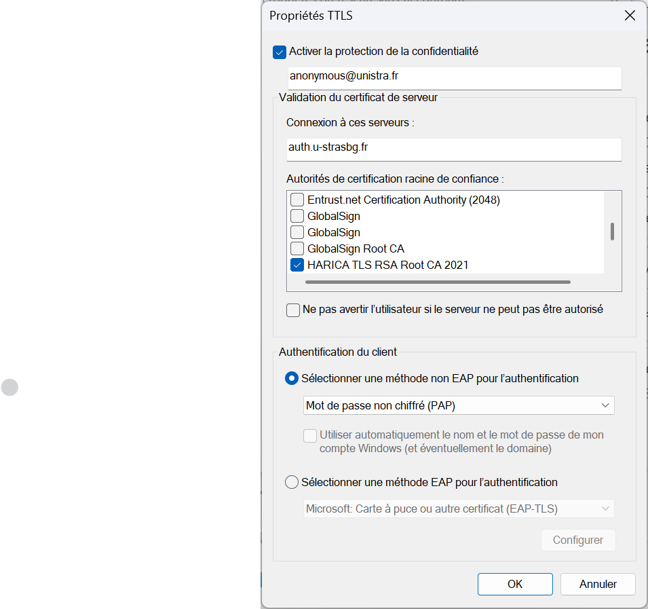Toggle Activer la protection de la confidentialité checkbox
This screenshot has width=648, height=609.
pos(280,52)
